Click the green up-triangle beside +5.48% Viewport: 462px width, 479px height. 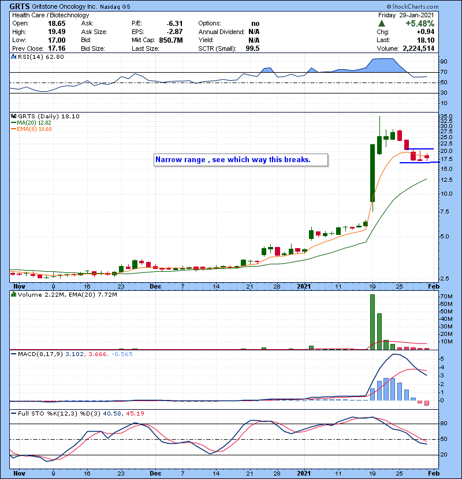[x=381, y=24]
